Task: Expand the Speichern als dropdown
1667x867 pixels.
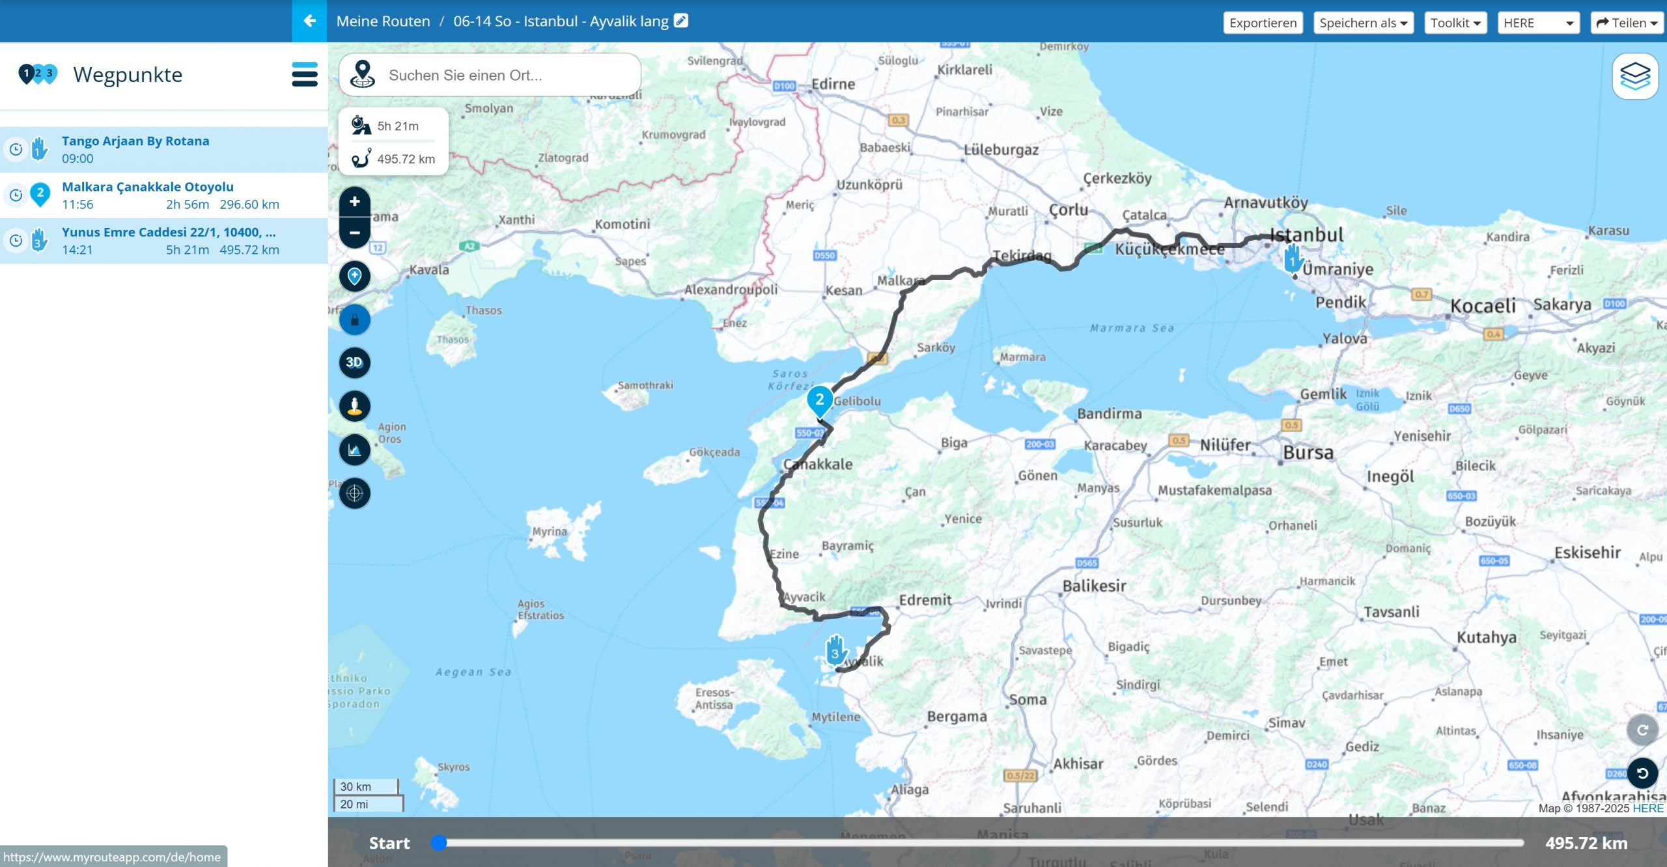Action: pyautogui.click(x=1363, y=23)
